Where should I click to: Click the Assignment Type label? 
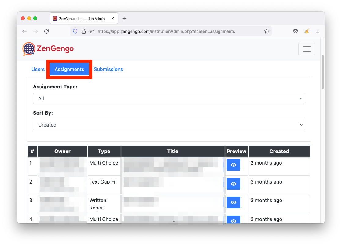coord(55,87)
